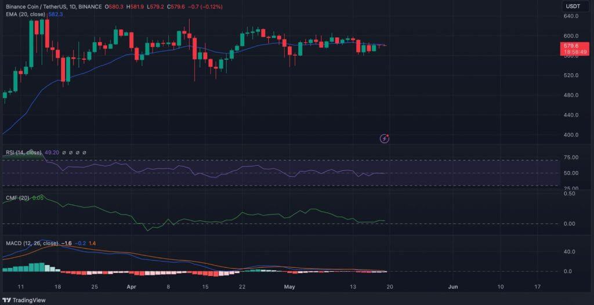The image size is (594, 305).
Task: Click the MACD 0.0 scale label
Action: pyautogui.click(x=568, y=271)
